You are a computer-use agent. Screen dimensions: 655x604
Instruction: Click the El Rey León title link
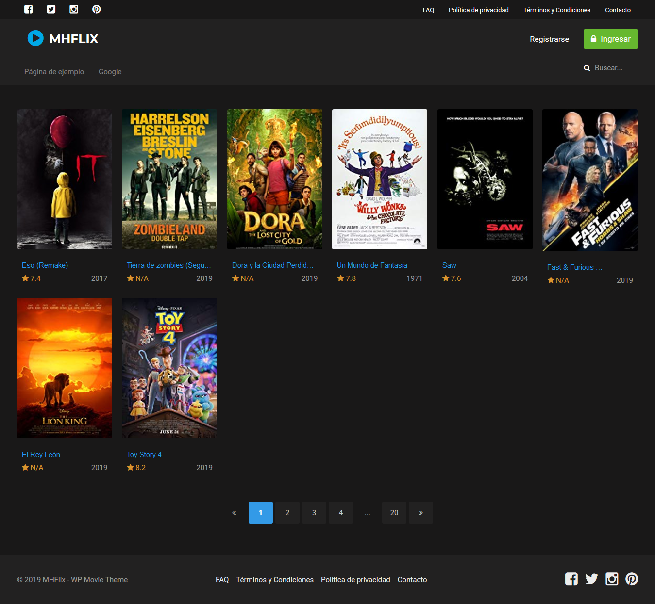41,455
